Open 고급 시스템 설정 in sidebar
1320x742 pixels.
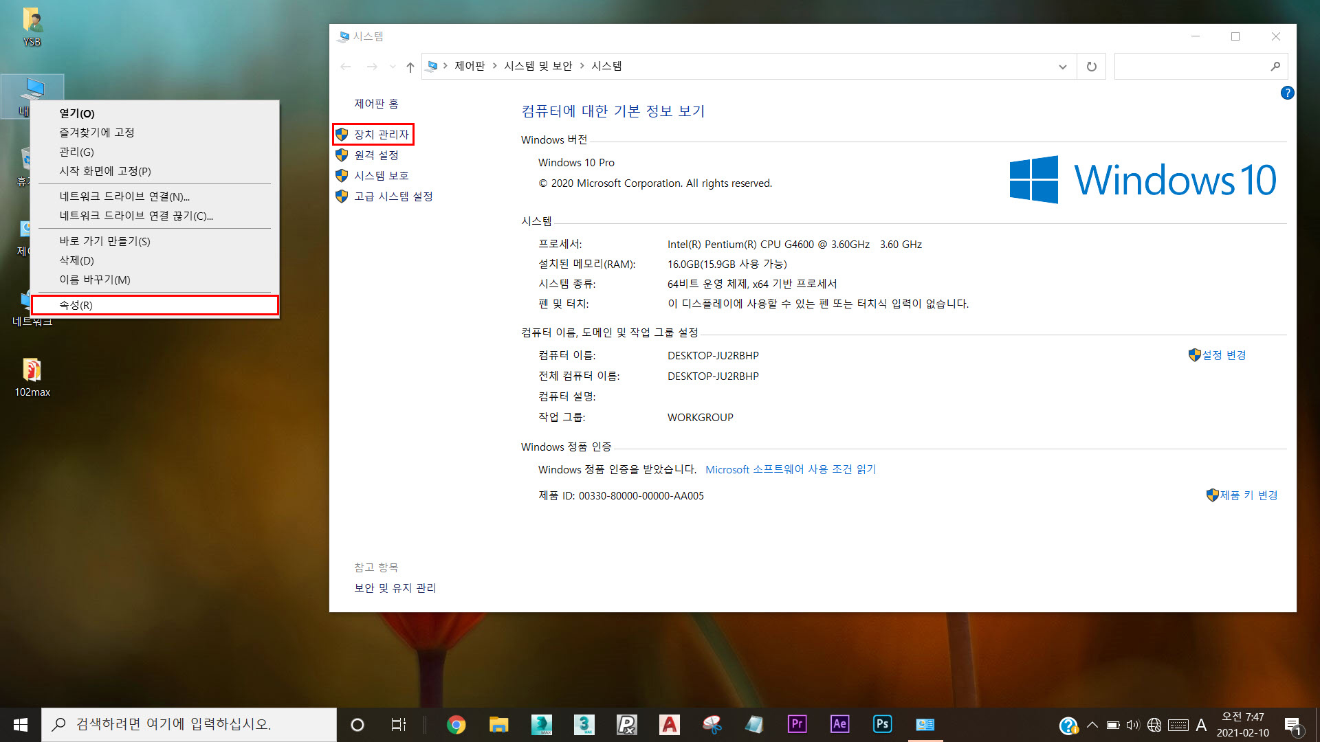pyautogui.click(x=393, y=196)
